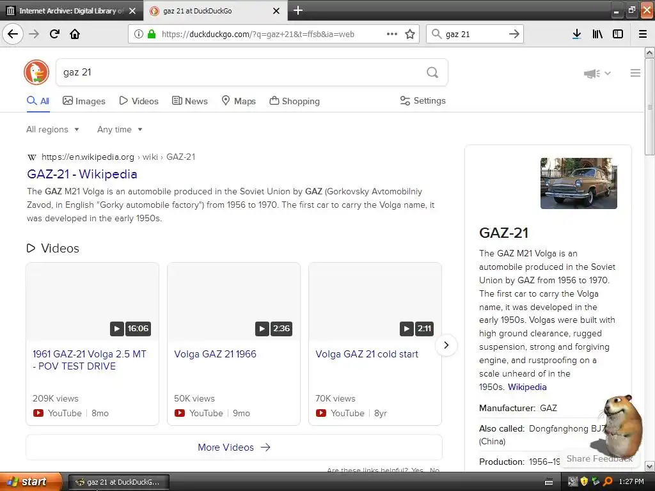Open Volga GAZ 21 cold start link

367,354
